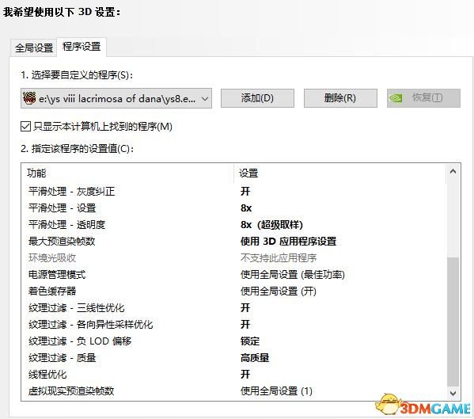Select the 线程优化 row

[x=234, y=375]
